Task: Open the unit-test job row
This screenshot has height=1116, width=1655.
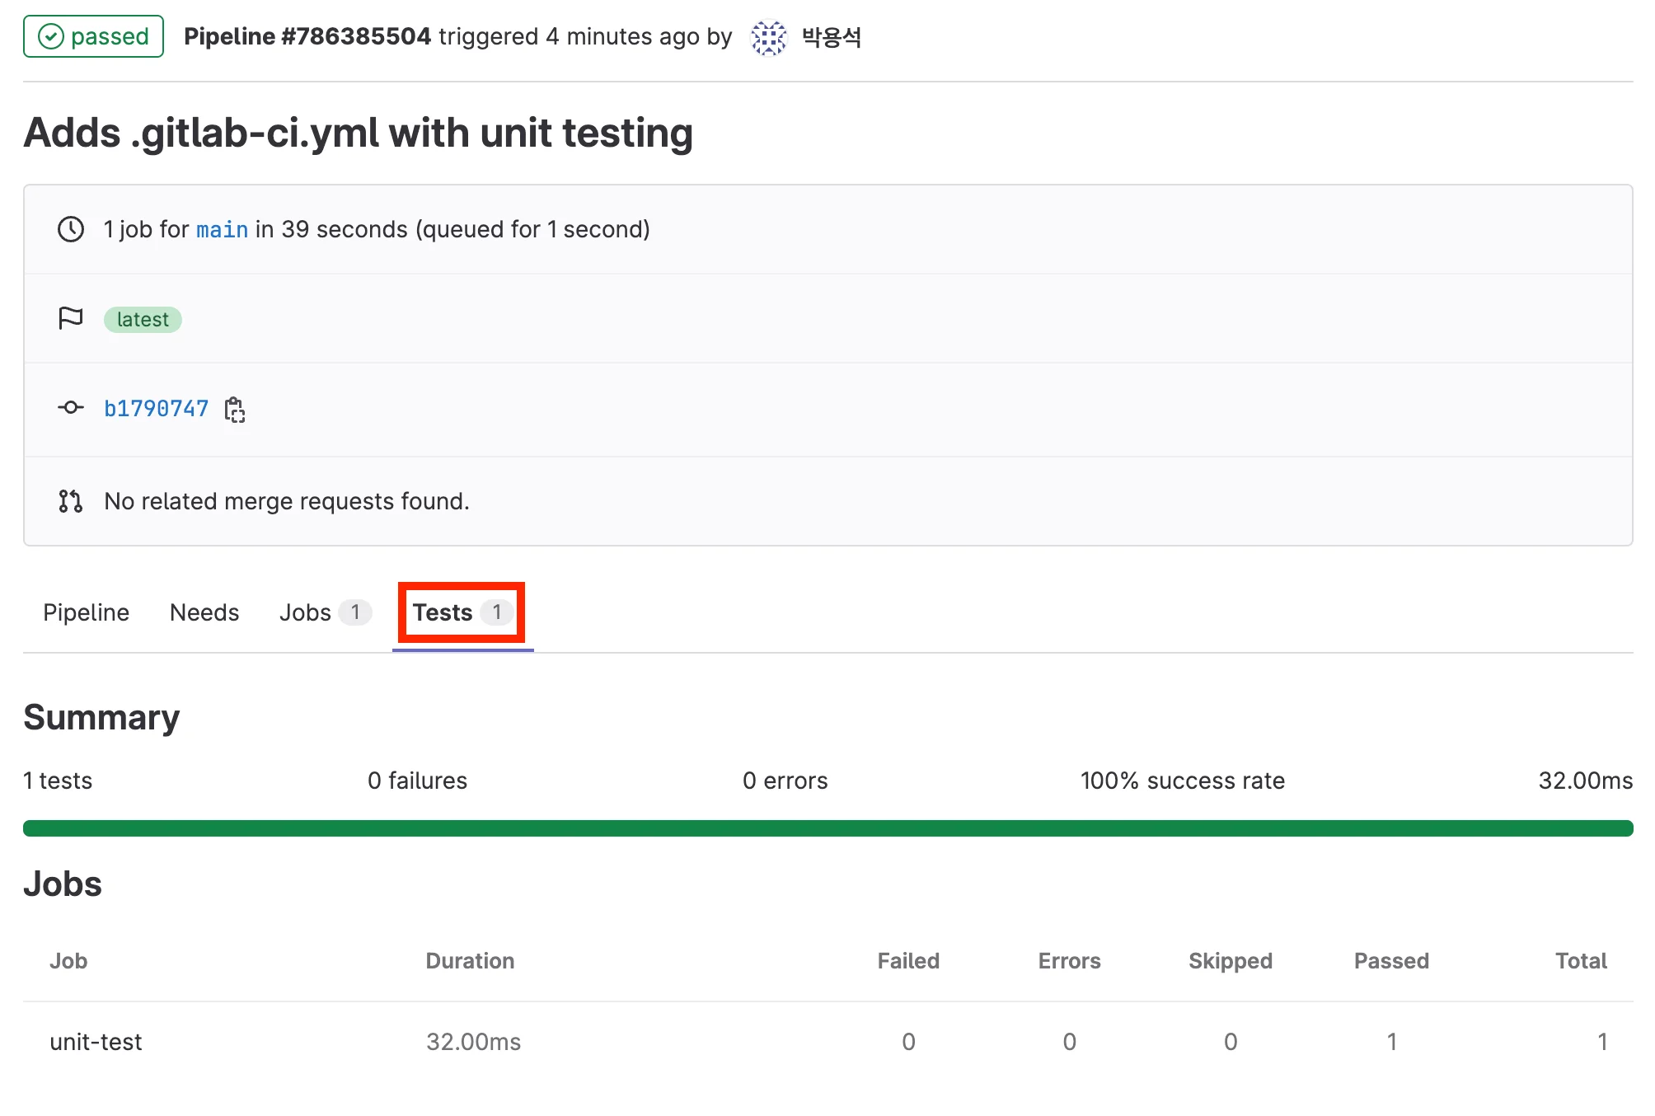Action: pos(96,1042)
